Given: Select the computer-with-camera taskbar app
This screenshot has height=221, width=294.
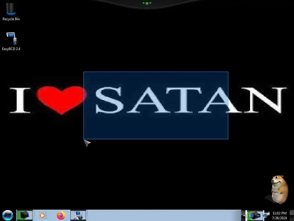Looking at the screenshot, I should click(78, 215).
